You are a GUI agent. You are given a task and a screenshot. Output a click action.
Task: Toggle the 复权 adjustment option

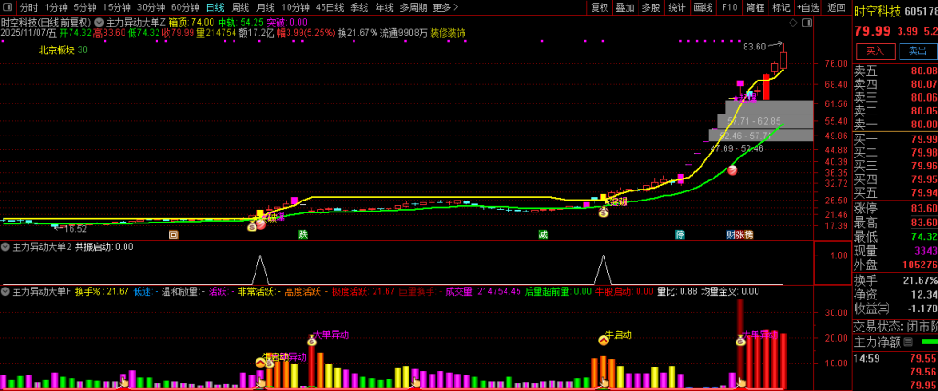coord(599,7)
